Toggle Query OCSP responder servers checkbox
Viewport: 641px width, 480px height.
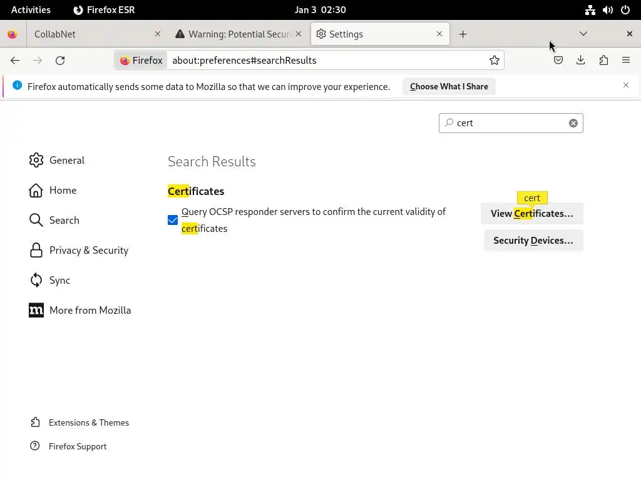[x=173, y=220]
